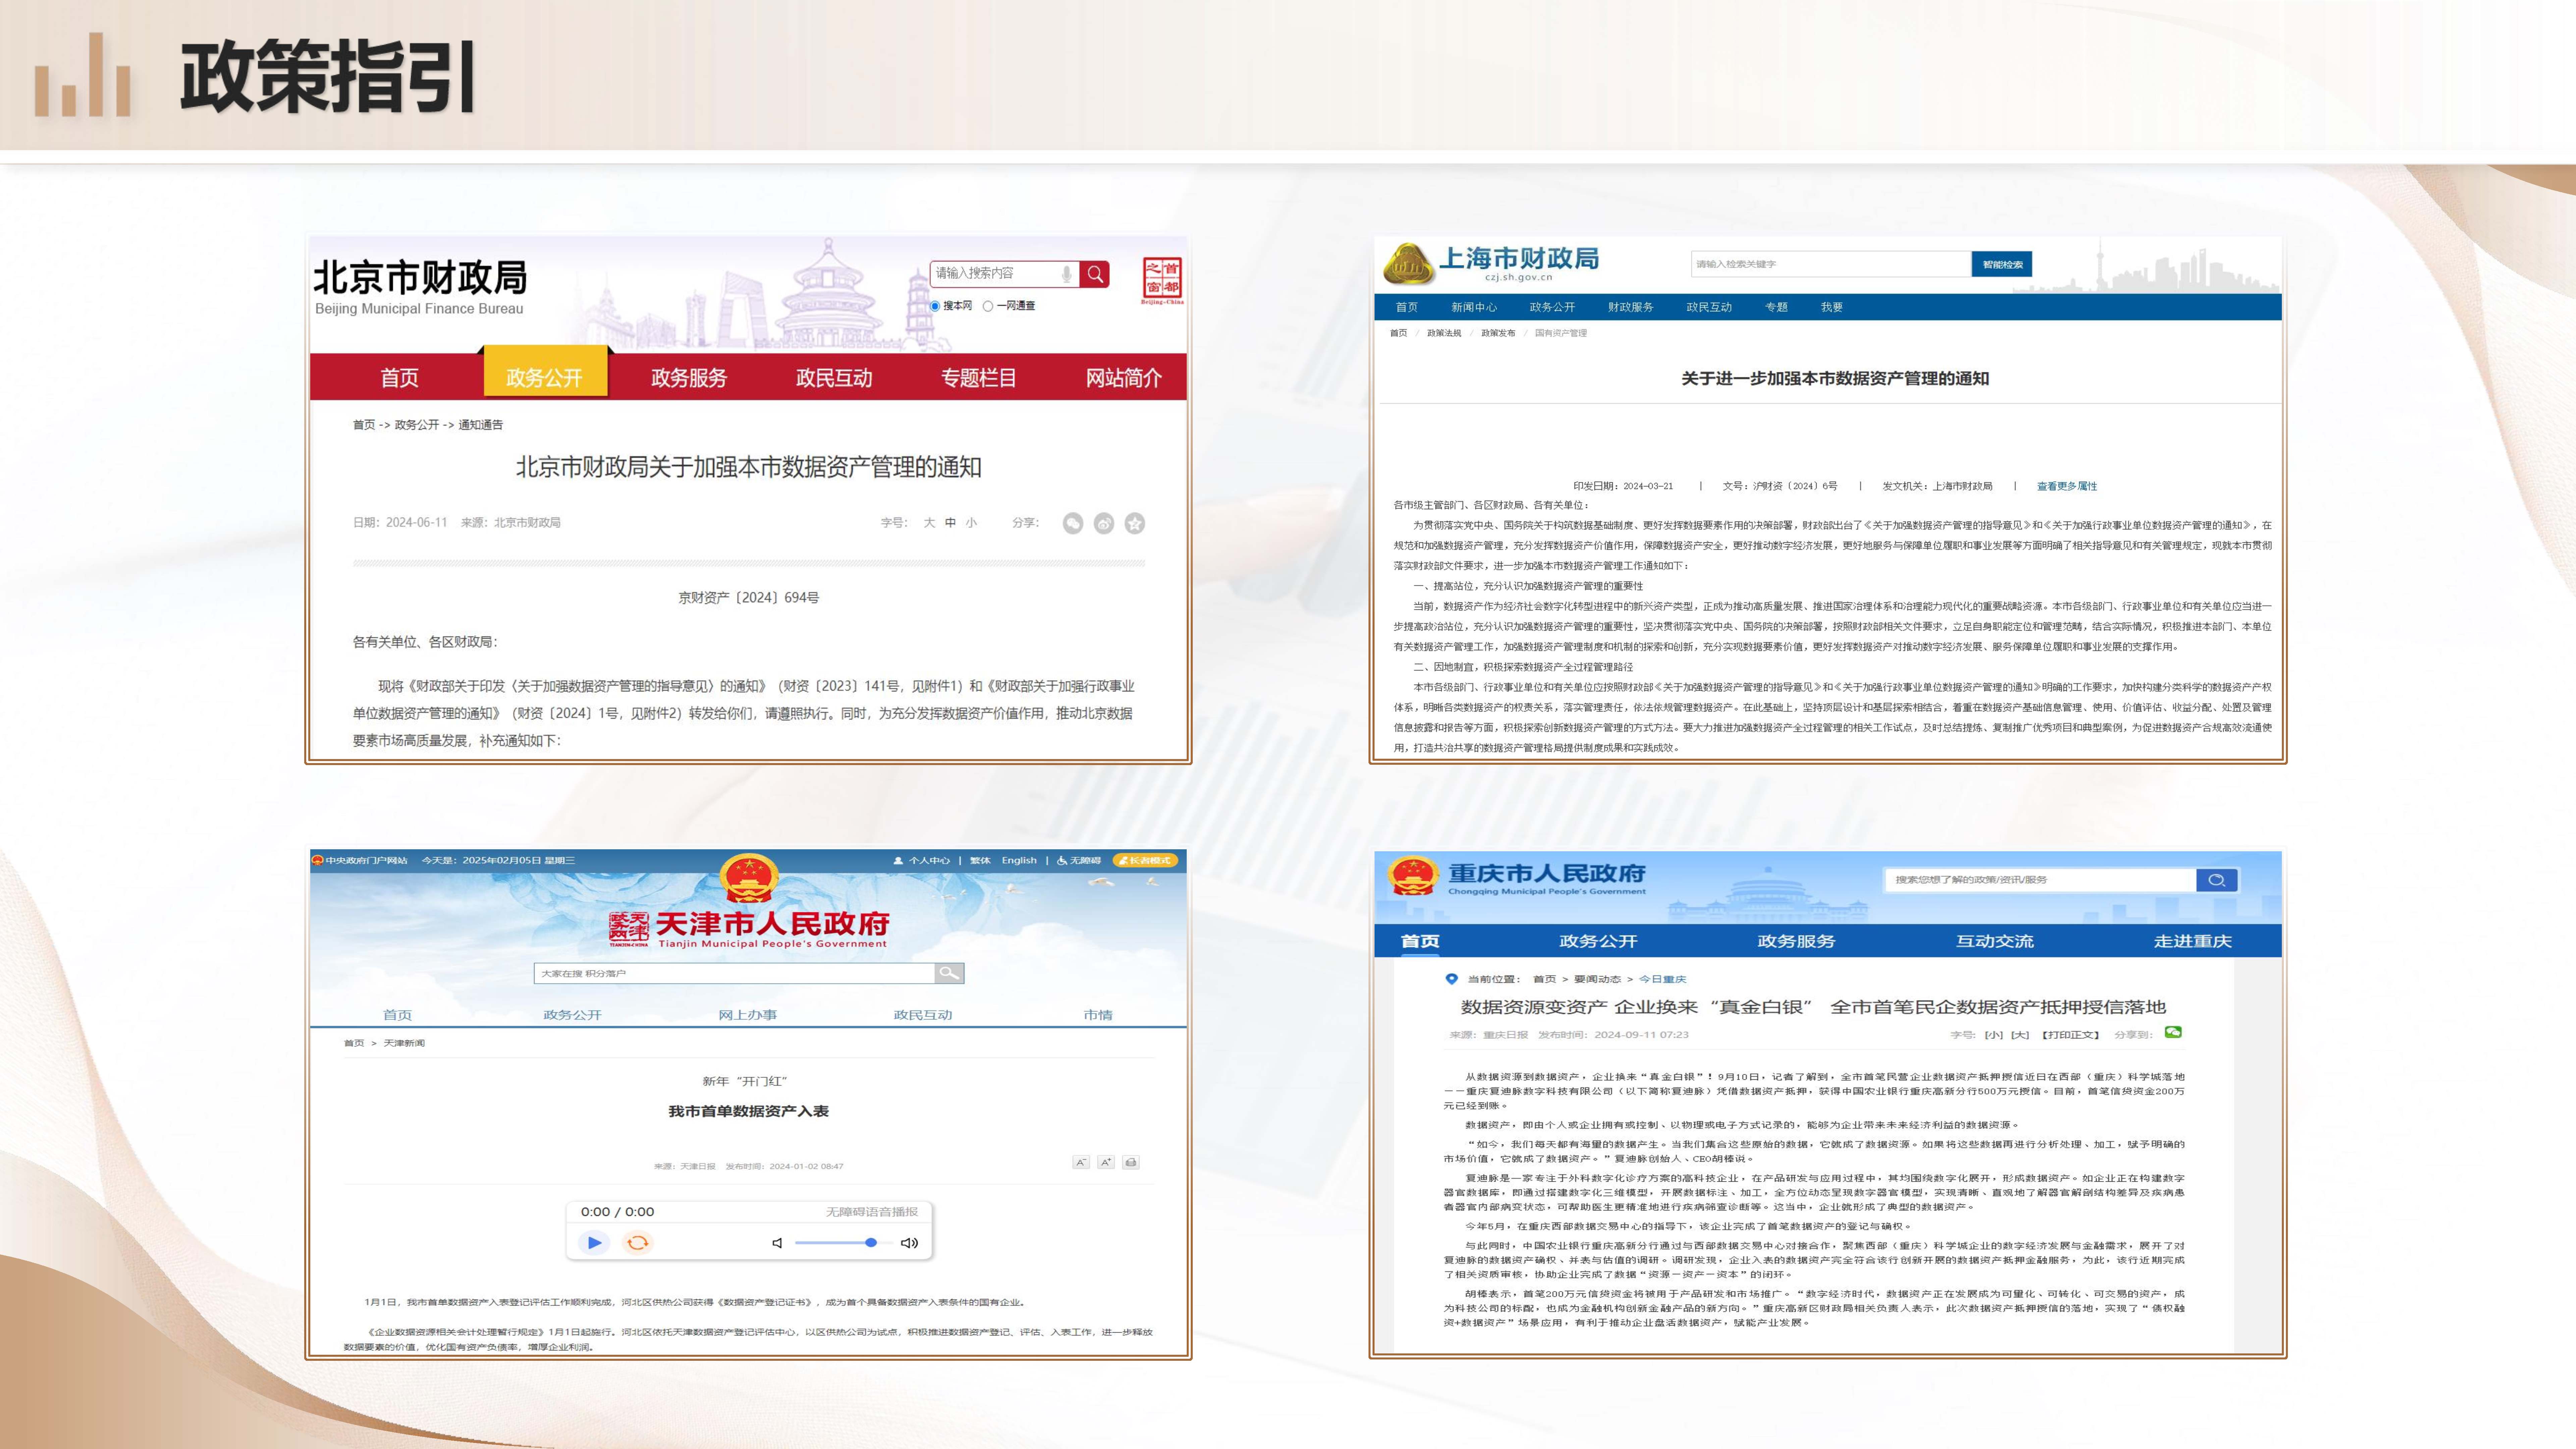This screenshot has width=2576, height=1449.
Task: Click the A+ increase font icon on Tianjin article
Action: click(x=1106, y=1162)
